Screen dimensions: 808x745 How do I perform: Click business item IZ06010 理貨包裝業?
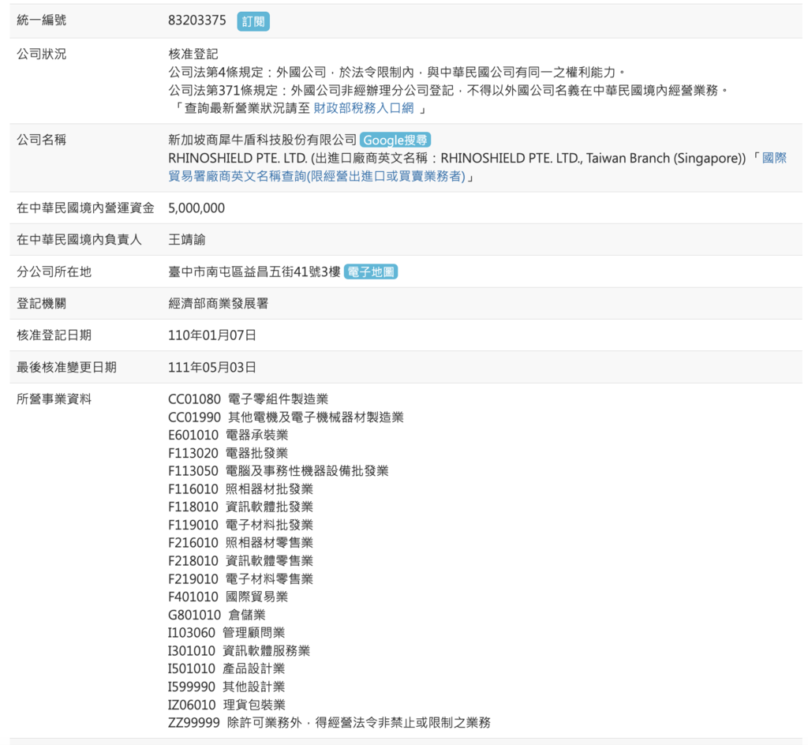click(226, 705)
